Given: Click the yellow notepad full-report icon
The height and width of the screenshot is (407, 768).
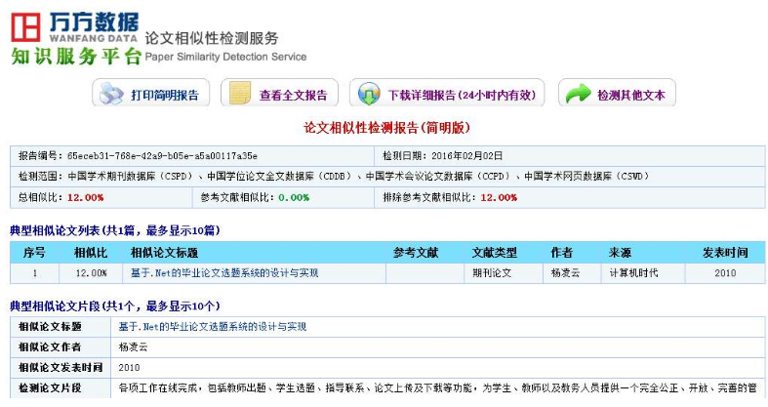Looking at the screenshot, I should pos(240,93).
